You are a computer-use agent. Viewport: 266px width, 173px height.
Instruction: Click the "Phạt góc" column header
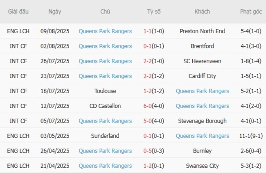[x=251, y=12]
